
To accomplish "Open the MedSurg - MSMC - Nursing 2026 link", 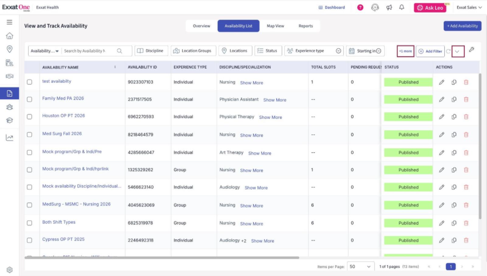I will tap(76, 204).
